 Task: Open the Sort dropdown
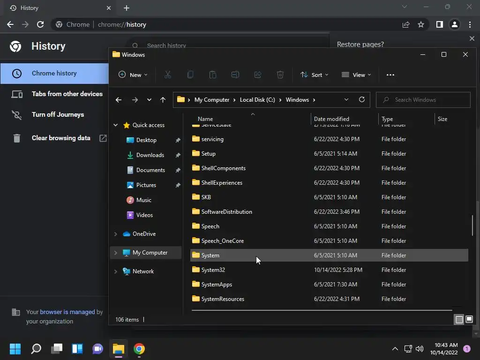pos(315,75)
